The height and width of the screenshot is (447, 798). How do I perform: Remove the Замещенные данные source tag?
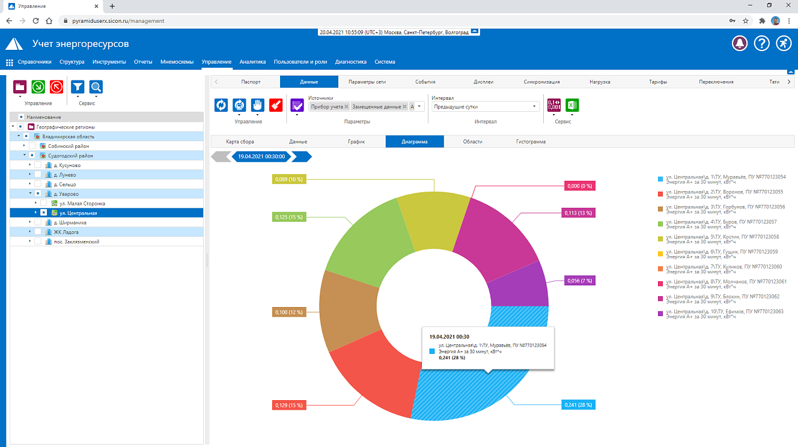pos(404,106)
